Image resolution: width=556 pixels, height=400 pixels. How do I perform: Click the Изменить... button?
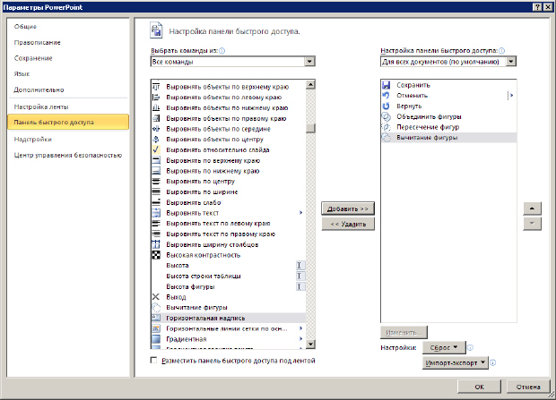404,332
